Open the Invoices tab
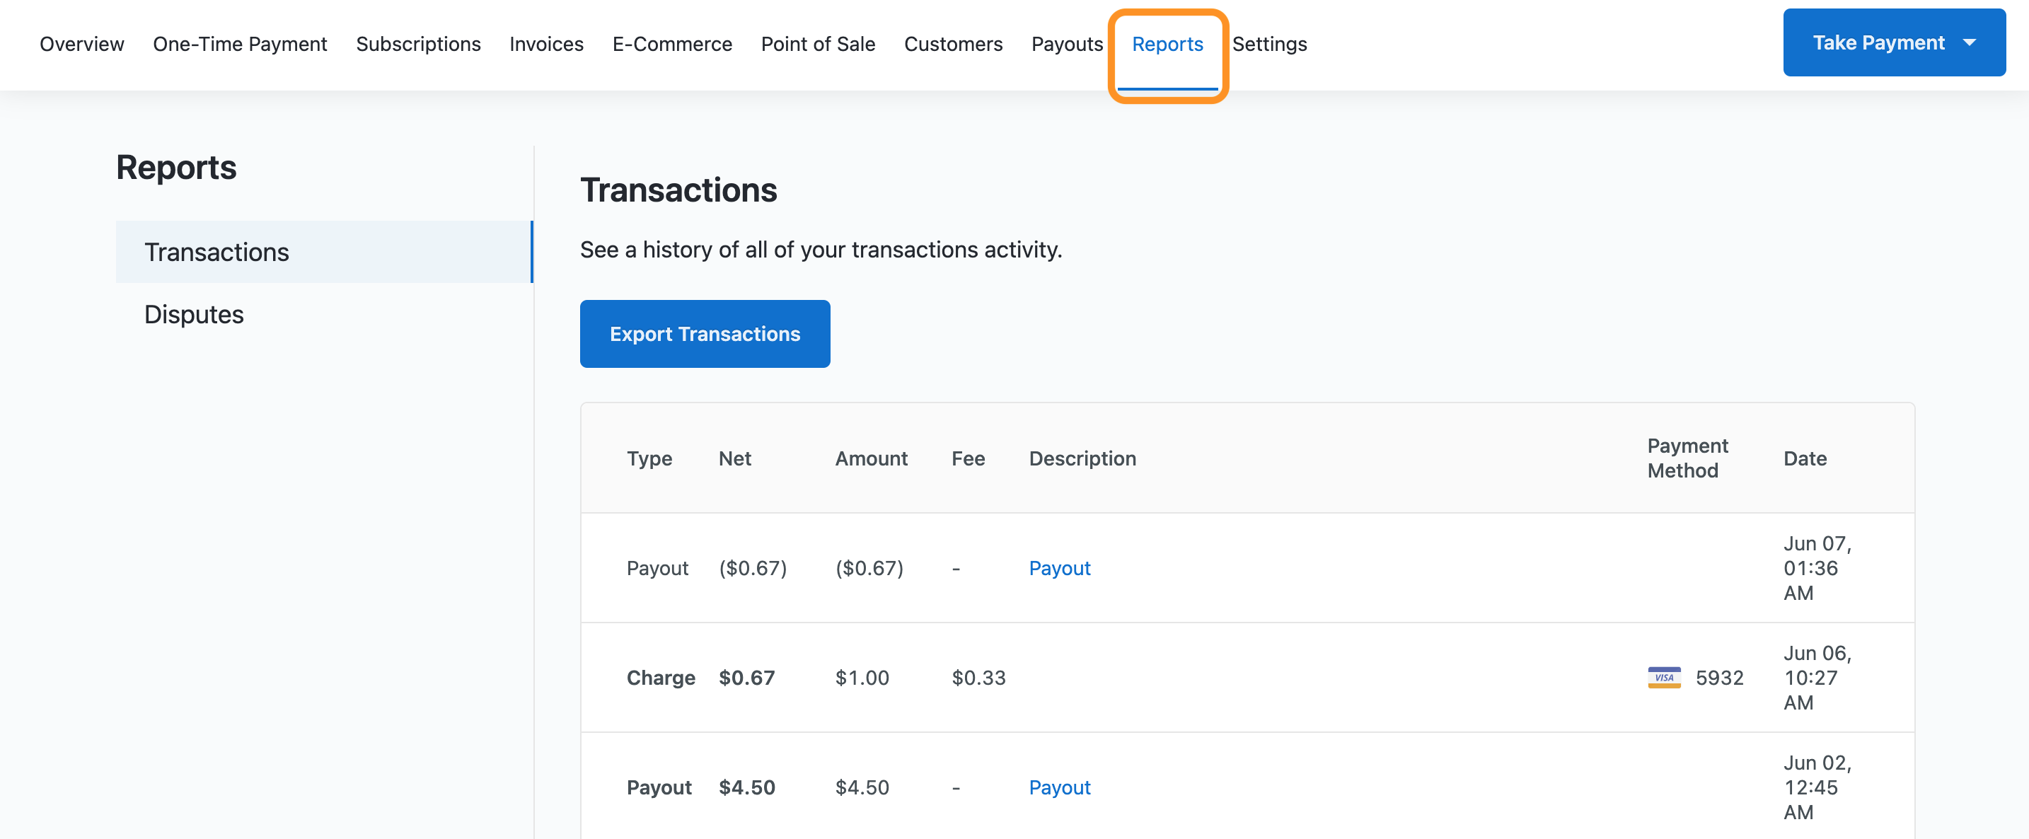This screenshot has height=839, width=2029. click(x=546, y=44)
